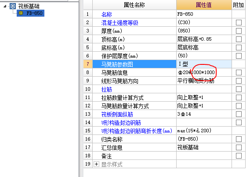Tick the 附加 checkbox for 拉筋
The height and width of the screenshot is (177, 250).
(239, 89)
